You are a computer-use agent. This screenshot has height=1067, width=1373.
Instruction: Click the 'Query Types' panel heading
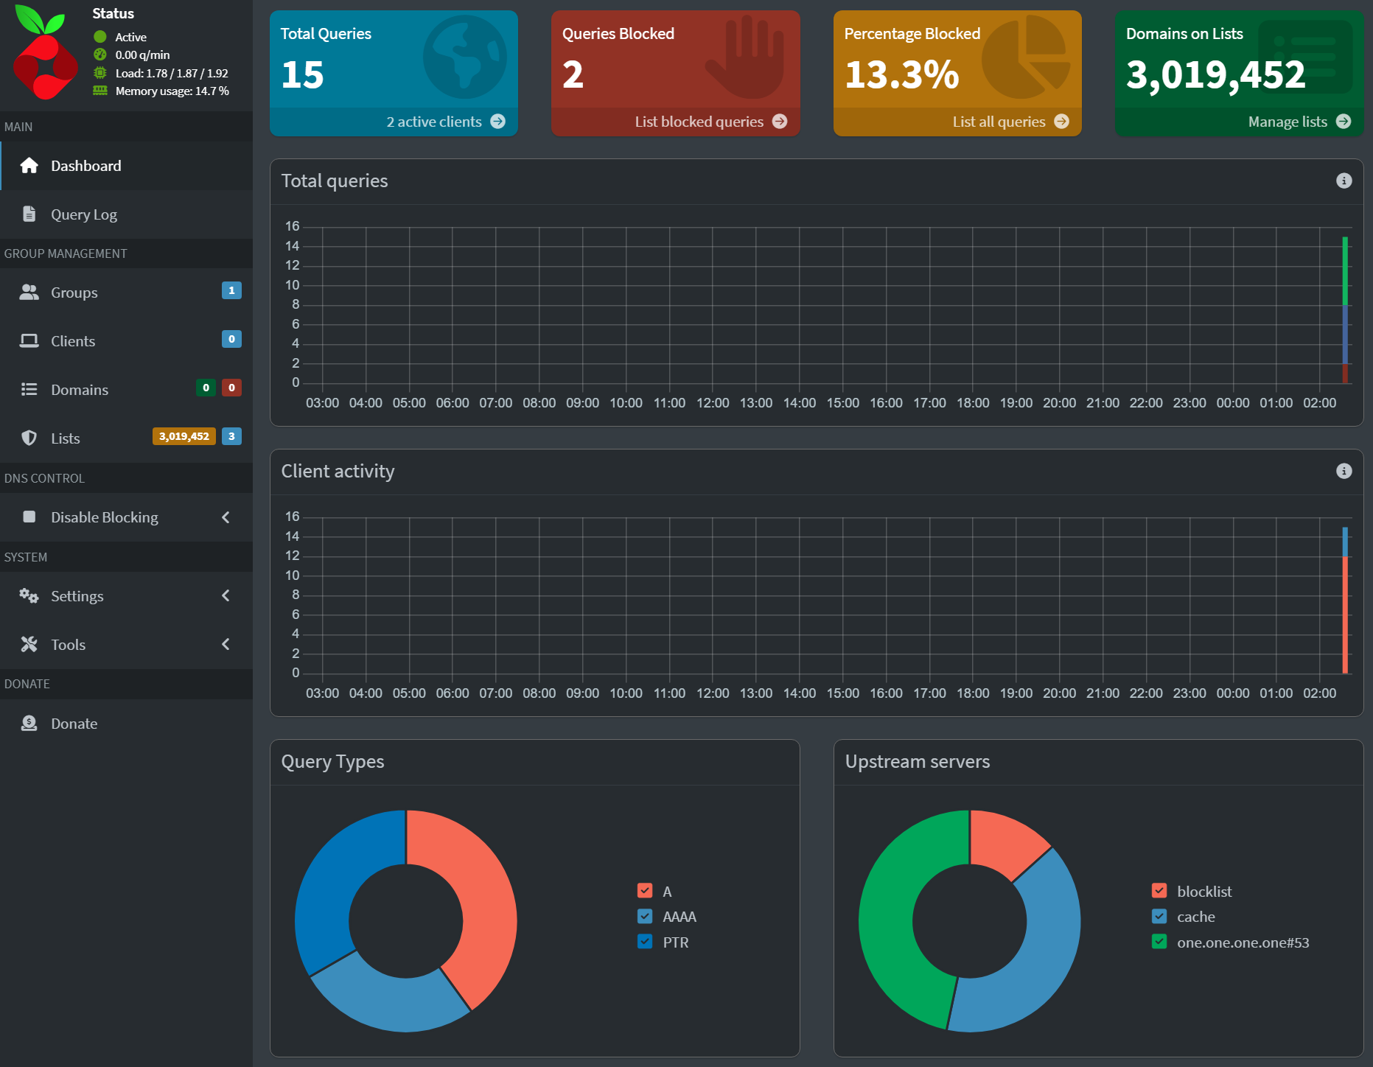point(332,762)
